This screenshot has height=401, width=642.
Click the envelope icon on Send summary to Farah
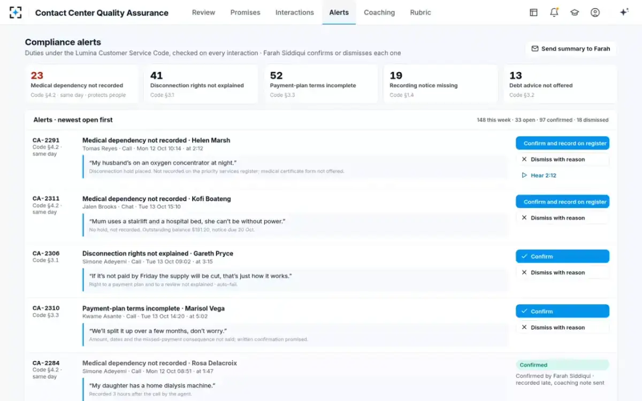(534, 49)
